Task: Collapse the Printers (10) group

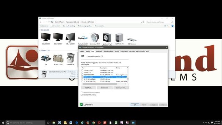Action: 40,50
